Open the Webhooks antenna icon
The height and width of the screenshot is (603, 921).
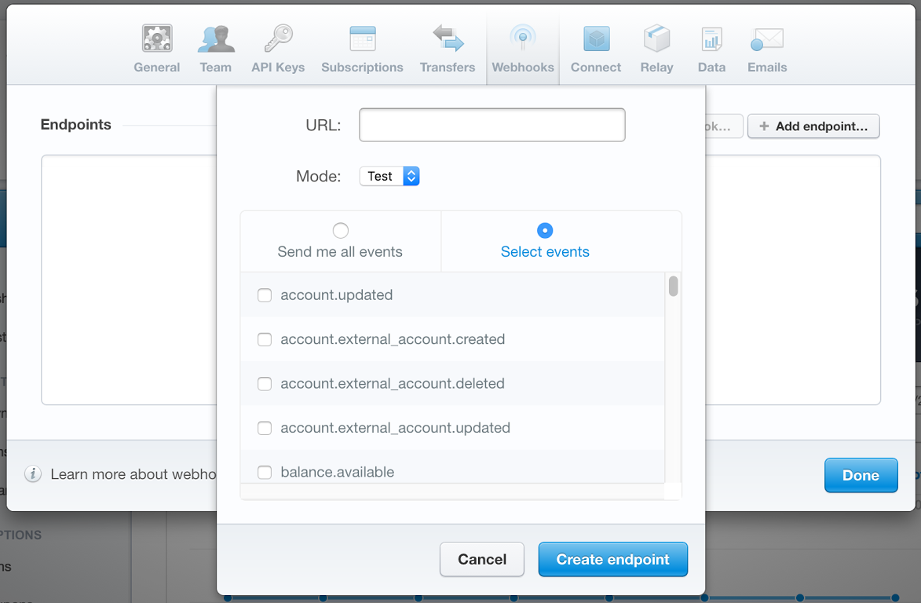(x=523, y=38)
